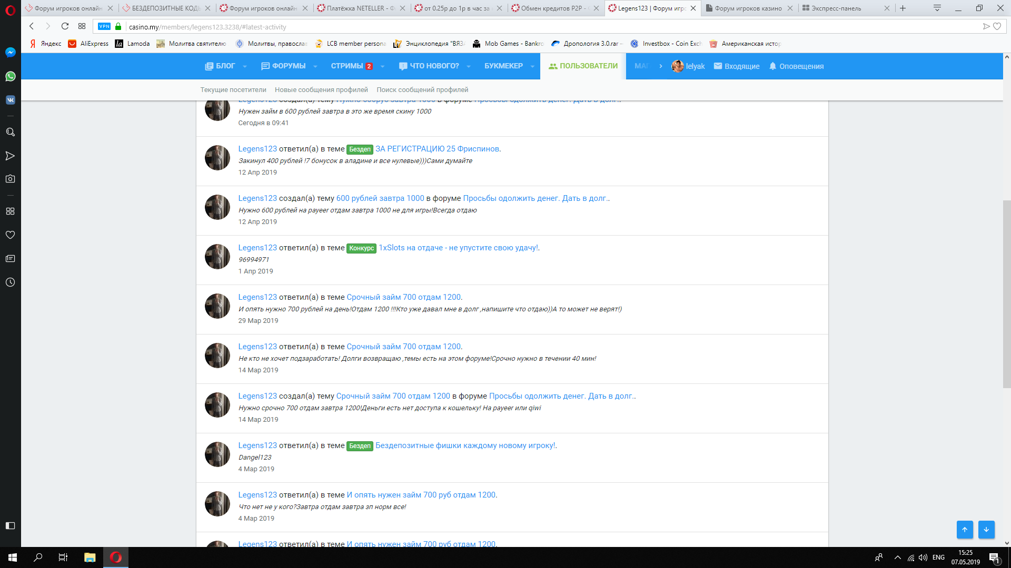
Task: Open the ПОЛЬЗОВАТЕЛИ navigation tab
Action: [583, 66]
